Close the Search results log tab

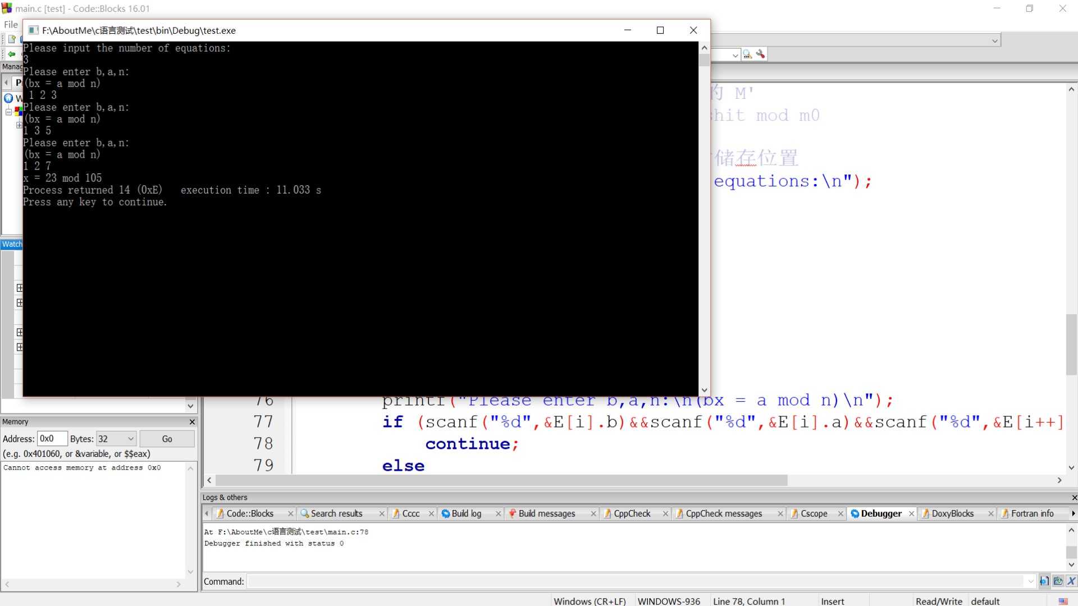(382, 513)
